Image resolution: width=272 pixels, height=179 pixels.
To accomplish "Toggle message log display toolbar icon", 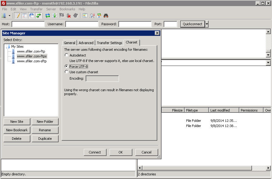I will [18, 15].
